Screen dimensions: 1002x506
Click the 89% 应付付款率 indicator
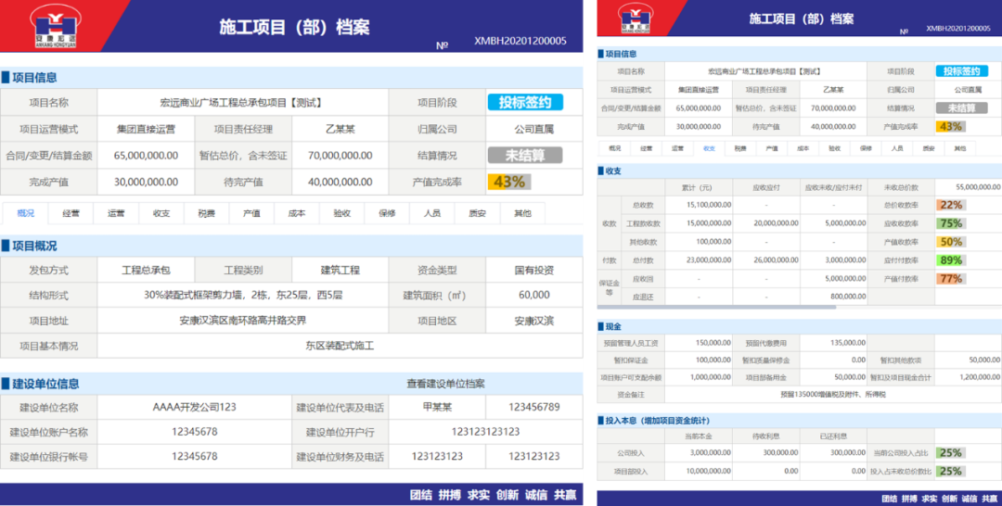(x=951, y=260)
